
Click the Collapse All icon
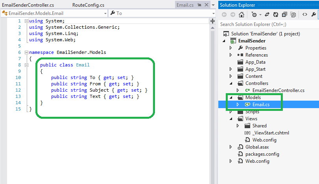point(284,15)
